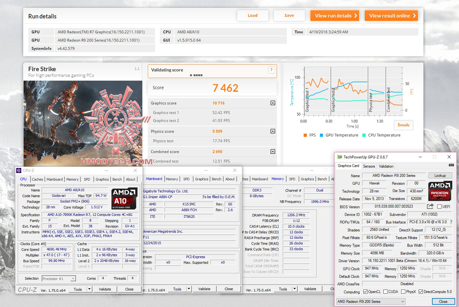The image size is (459, 307).
Task: Switch to the Memory tab in the CPU-Z Mainboard window
Action: (x=172, y=179)
